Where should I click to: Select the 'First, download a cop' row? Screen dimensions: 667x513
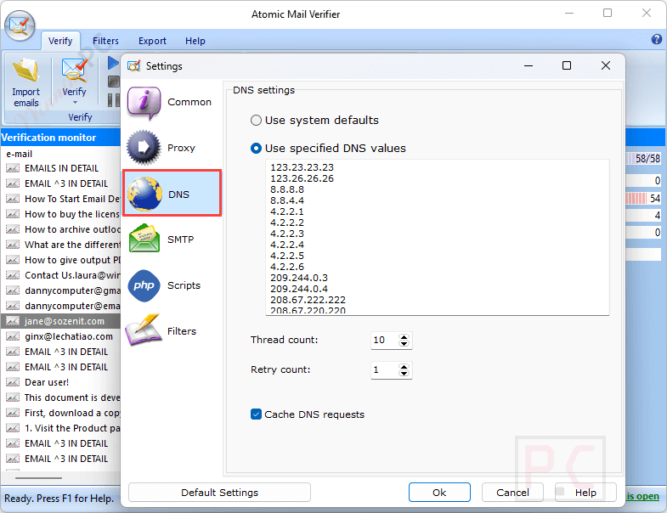pos(61,413)
